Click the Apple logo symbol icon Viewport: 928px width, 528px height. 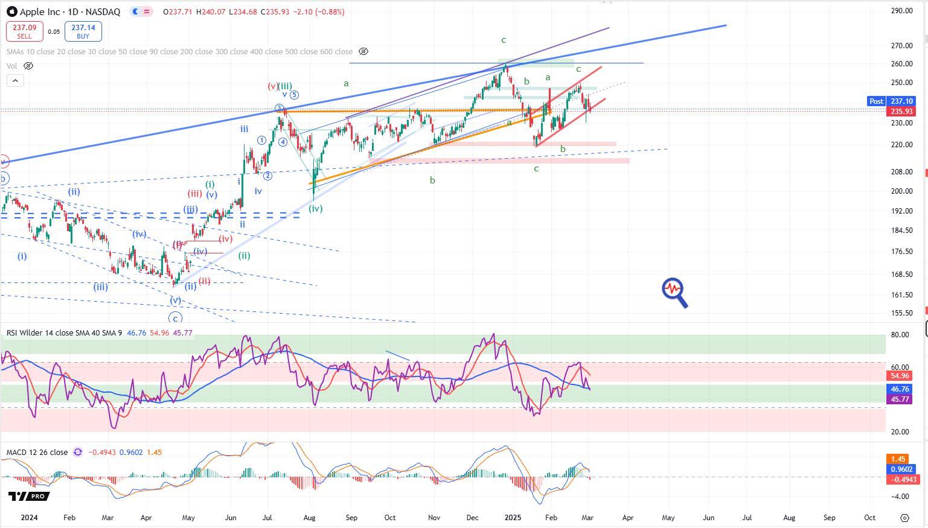click(x=11, y=11)
